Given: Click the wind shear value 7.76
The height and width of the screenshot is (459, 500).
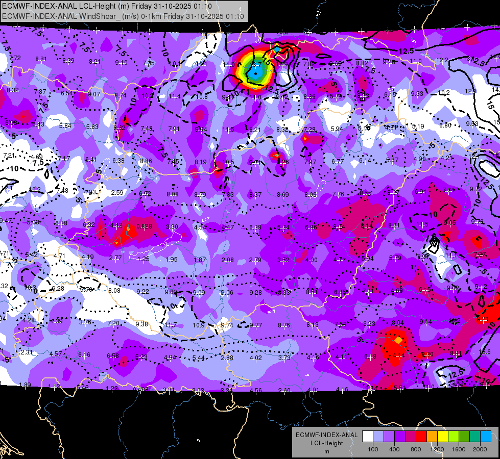Looking at the screenshot, I should point(338,194).
